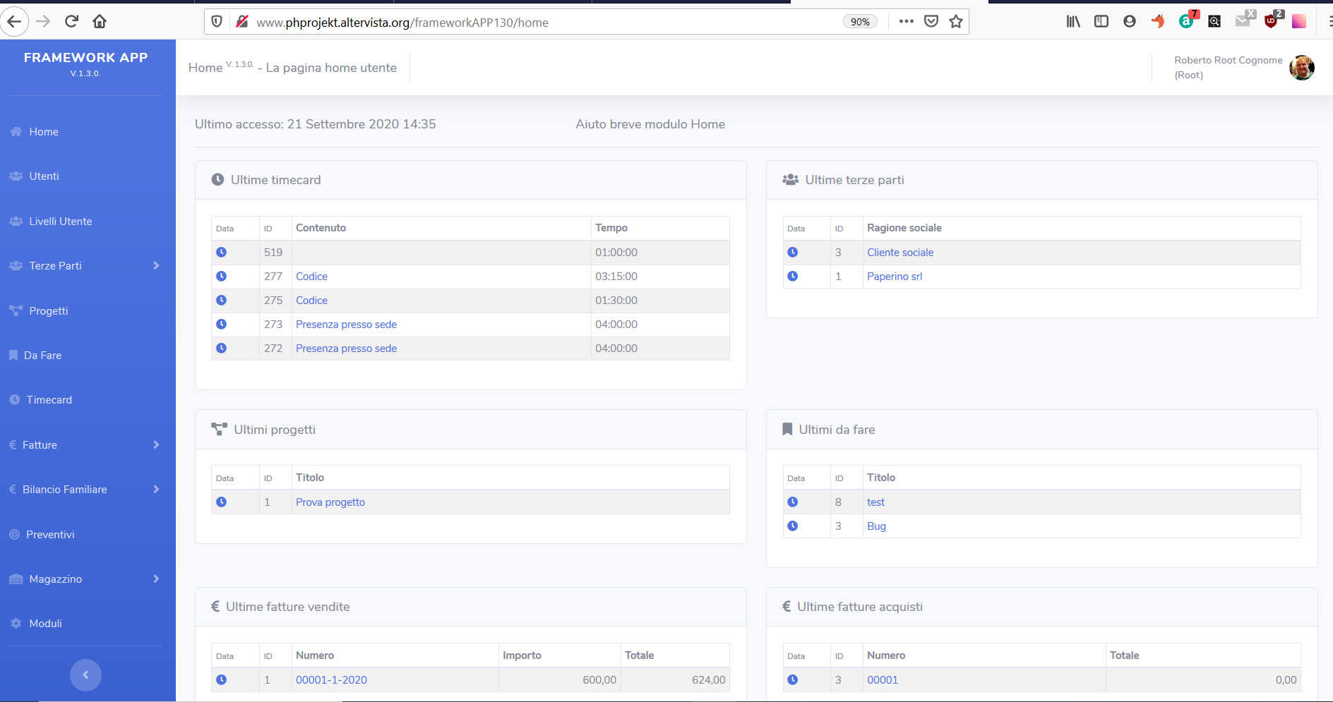This screenshot has width=1333, height=702.
Task: Open the Prova progetto link
Action: (330, 502)
